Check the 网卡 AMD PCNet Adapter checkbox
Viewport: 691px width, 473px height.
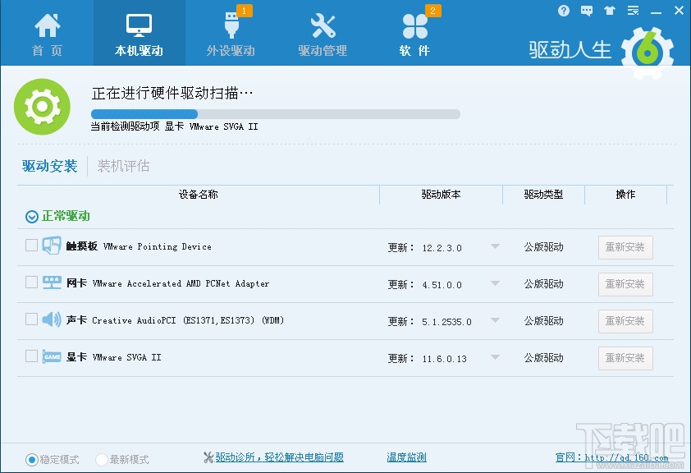31,282
